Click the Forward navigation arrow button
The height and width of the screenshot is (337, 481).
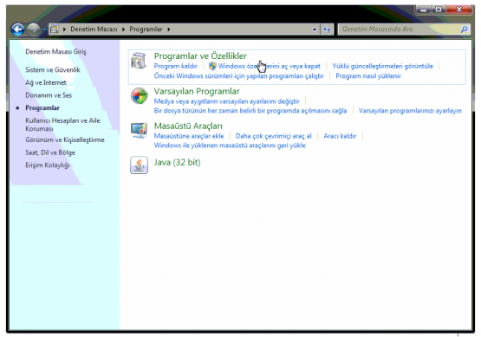(33, 29)
